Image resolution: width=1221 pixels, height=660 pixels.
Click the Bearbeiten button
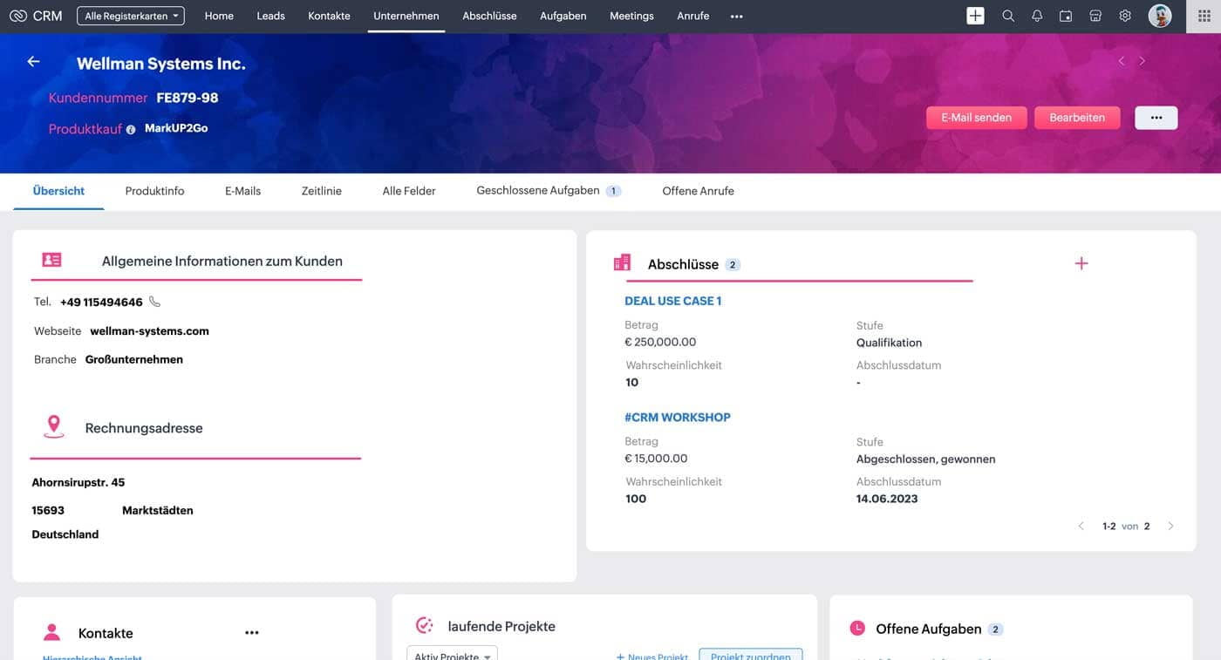[x=1077, y=118]
